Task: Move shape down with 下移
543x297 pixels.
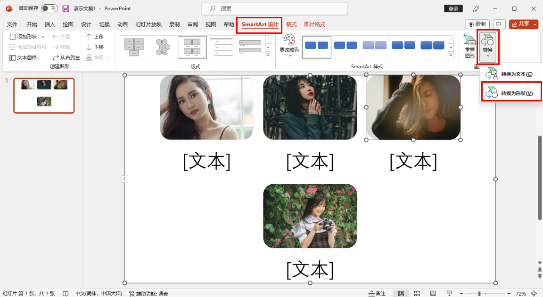Action: 95,47
